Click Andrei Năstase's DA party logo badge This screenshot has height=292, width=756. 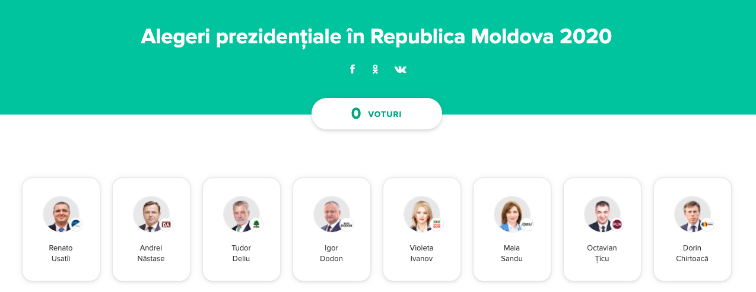tap(166, 224)
